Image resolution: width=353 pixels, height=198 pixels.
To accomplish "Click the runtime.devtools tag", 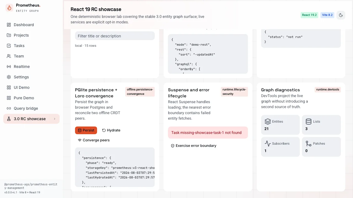I will coord(328,90).
